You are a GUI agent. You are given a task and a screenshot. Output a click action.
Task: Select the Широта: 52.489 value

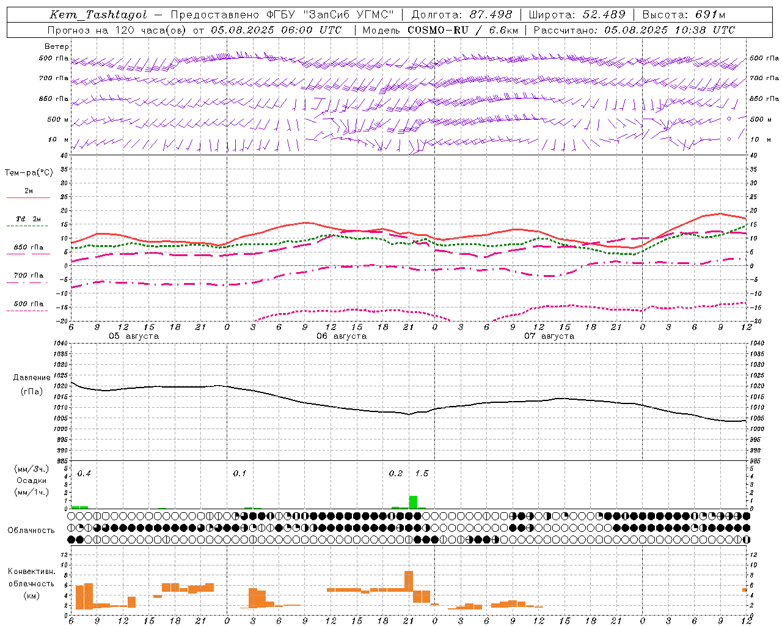(577, 15)
